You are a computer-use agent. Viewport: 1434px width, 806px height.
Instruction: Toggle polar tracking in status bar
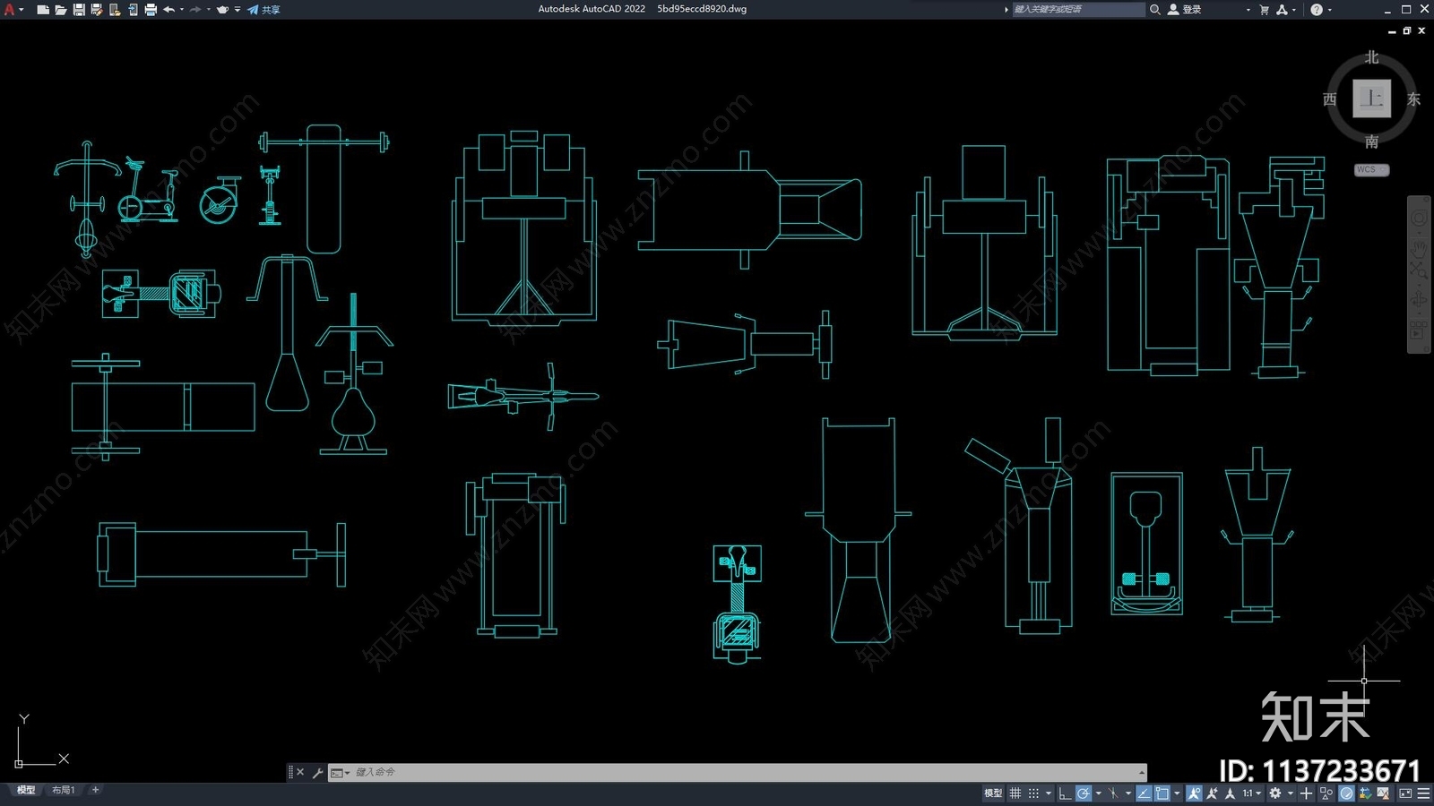point(1084,793)
